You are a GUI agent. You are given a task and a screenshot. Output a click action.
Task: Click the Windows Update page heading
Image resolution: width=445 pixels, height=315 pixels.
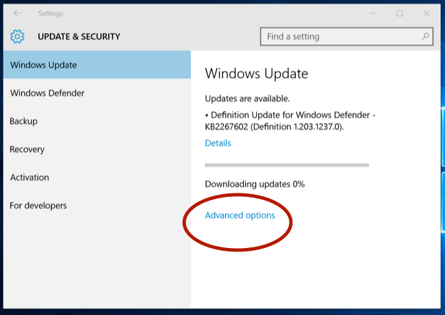[x=257, y=74]
